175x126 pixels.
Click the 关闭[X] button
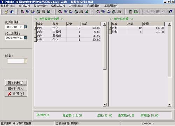(16, 94)
